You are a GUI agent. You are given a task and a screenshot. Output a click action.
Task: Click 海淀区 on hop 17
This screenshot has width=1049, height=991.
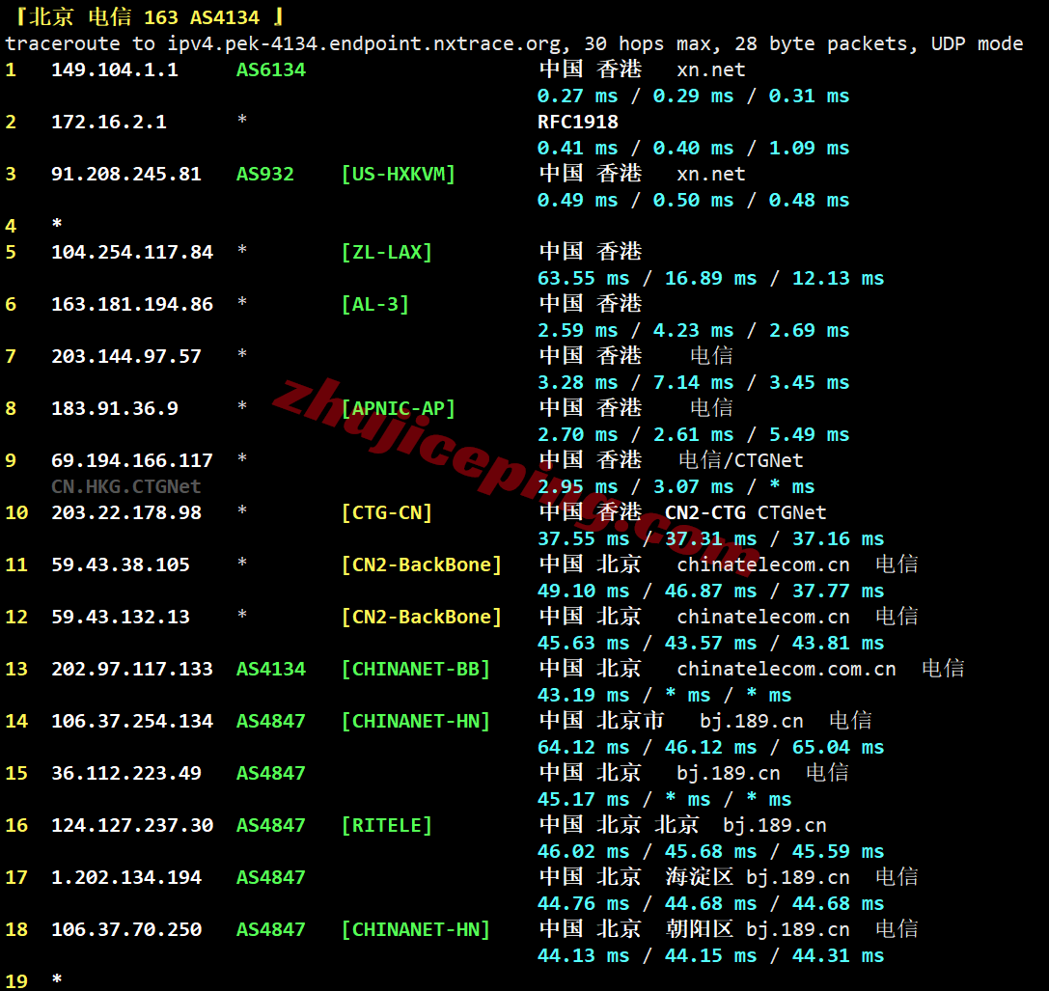tap(699, 878)
